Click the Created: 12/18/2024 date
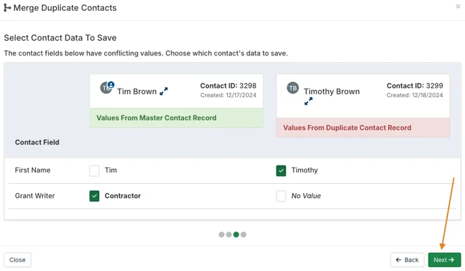Viewport: 465px width, 271px height. coord(414,95)
